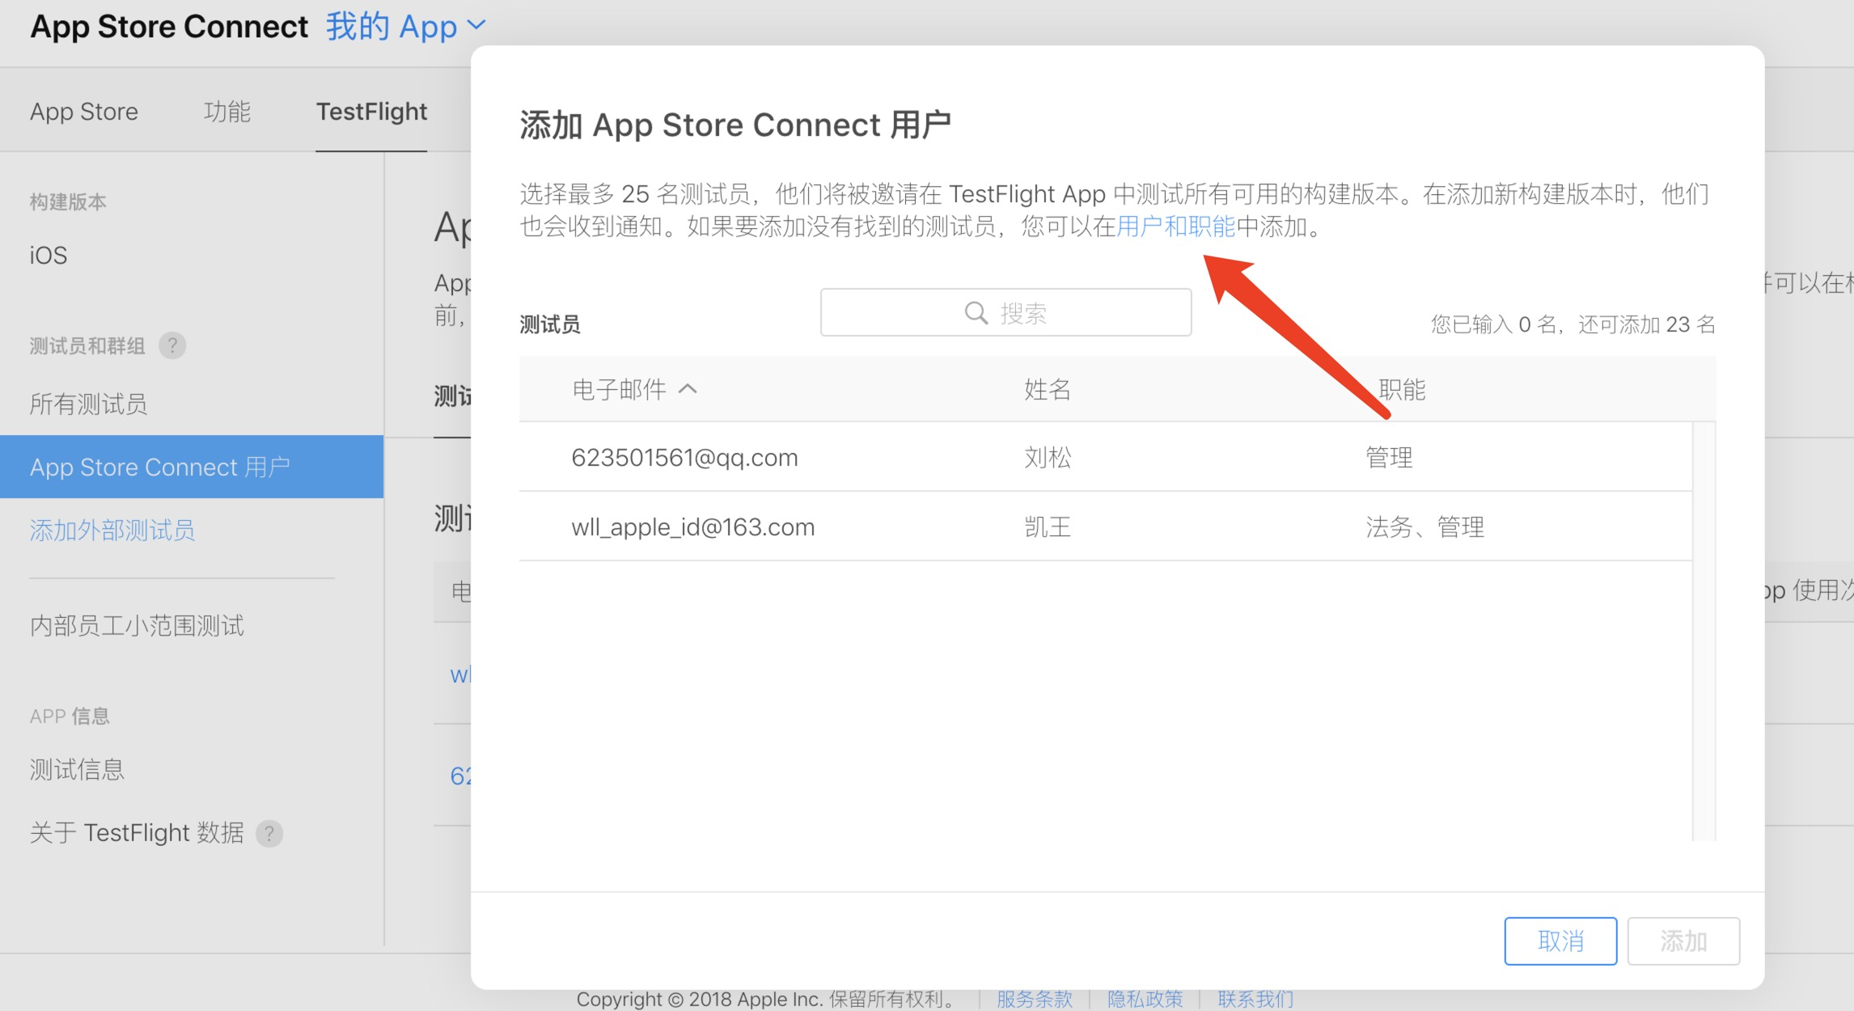Switch to the App Store tab

tap(84, 112)
